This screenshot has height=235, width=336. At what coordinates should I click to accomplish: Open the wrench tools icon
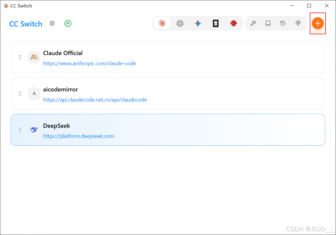pos(253,23)
